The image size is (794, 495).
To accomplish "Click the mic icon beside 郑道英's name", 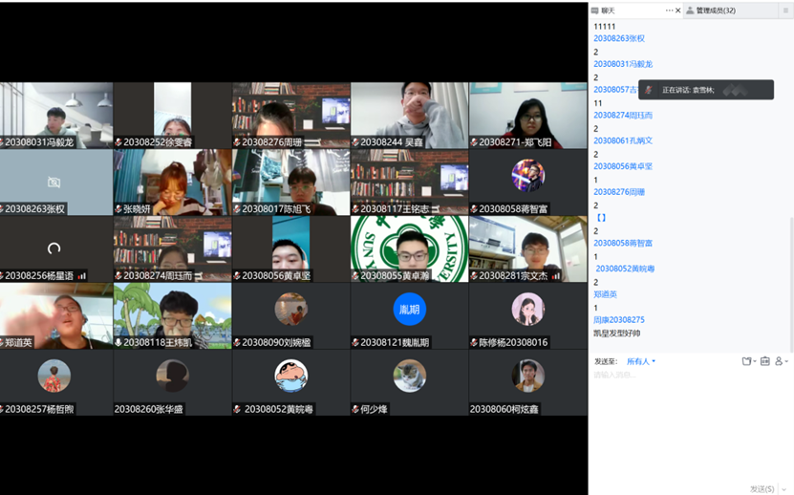I will [3, 342].
